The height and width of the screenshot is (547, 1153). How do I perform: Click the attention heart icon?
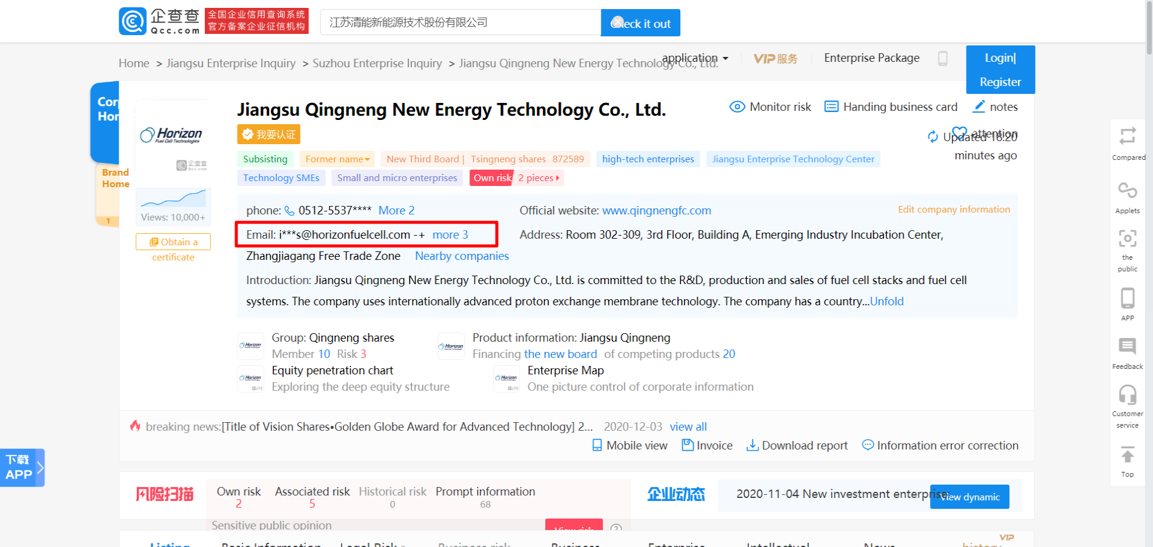[x=960, y=132]
